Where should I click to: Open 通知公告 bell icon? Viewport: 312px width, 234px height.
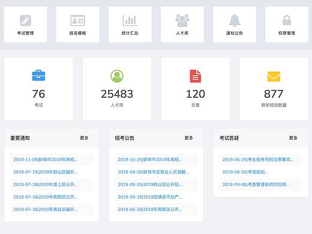point(235,20)
